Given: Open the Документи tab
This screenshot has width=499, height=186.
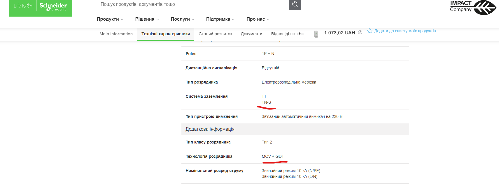Looking at the screenshot, I should (252, 34).
